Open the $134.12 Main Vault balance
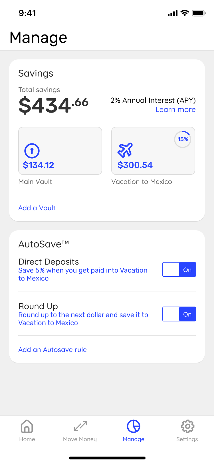 point(39,165)
